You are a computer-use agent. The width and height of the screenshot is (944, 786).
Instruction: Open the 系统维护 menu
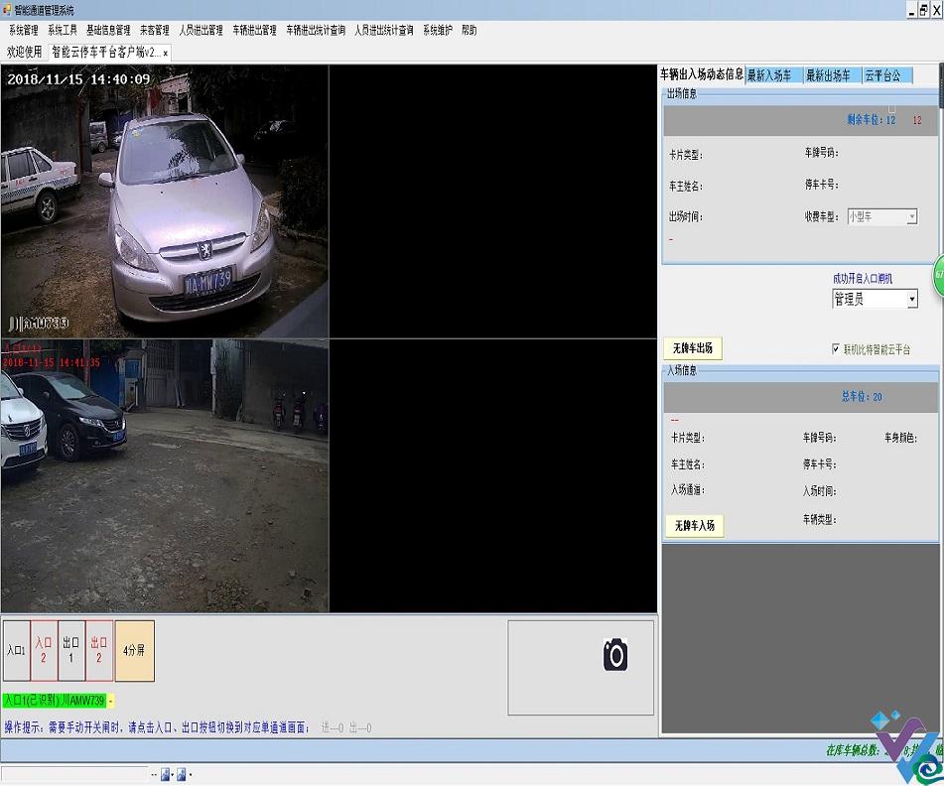pos(438,30)
